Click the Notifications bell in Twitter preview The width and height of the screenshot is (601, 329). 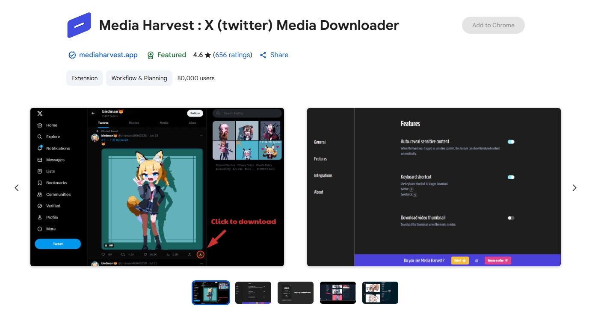[40, 148]
